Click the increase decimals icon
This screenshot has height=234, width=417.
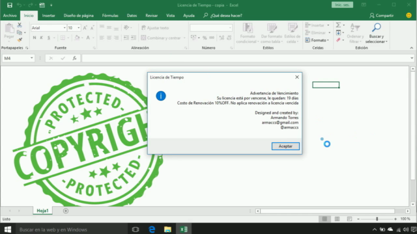[x=222, y=38]
